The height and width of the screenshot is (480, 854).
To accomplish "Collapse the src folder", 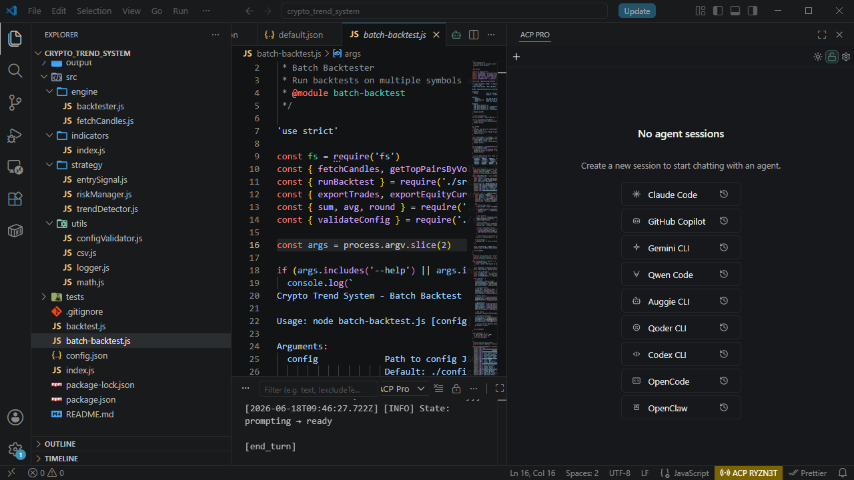I will point(44,77).
